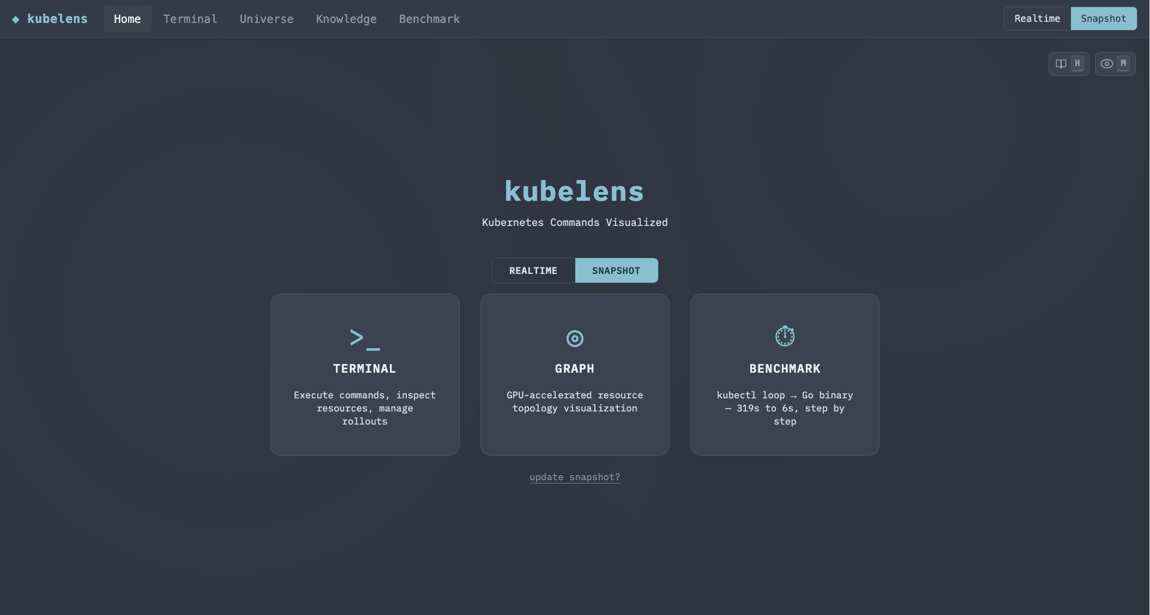Viewport: 1150px width, 615px height.
Task: Click the large kubelens heading
Action: point(575,192)
